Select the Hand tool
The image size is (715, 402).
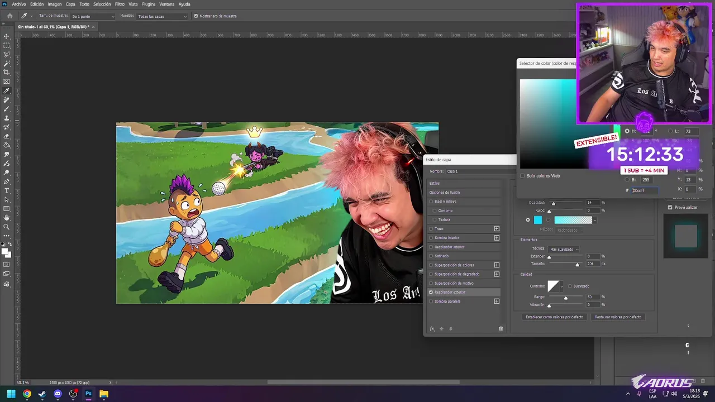click(x=7, y=218)
